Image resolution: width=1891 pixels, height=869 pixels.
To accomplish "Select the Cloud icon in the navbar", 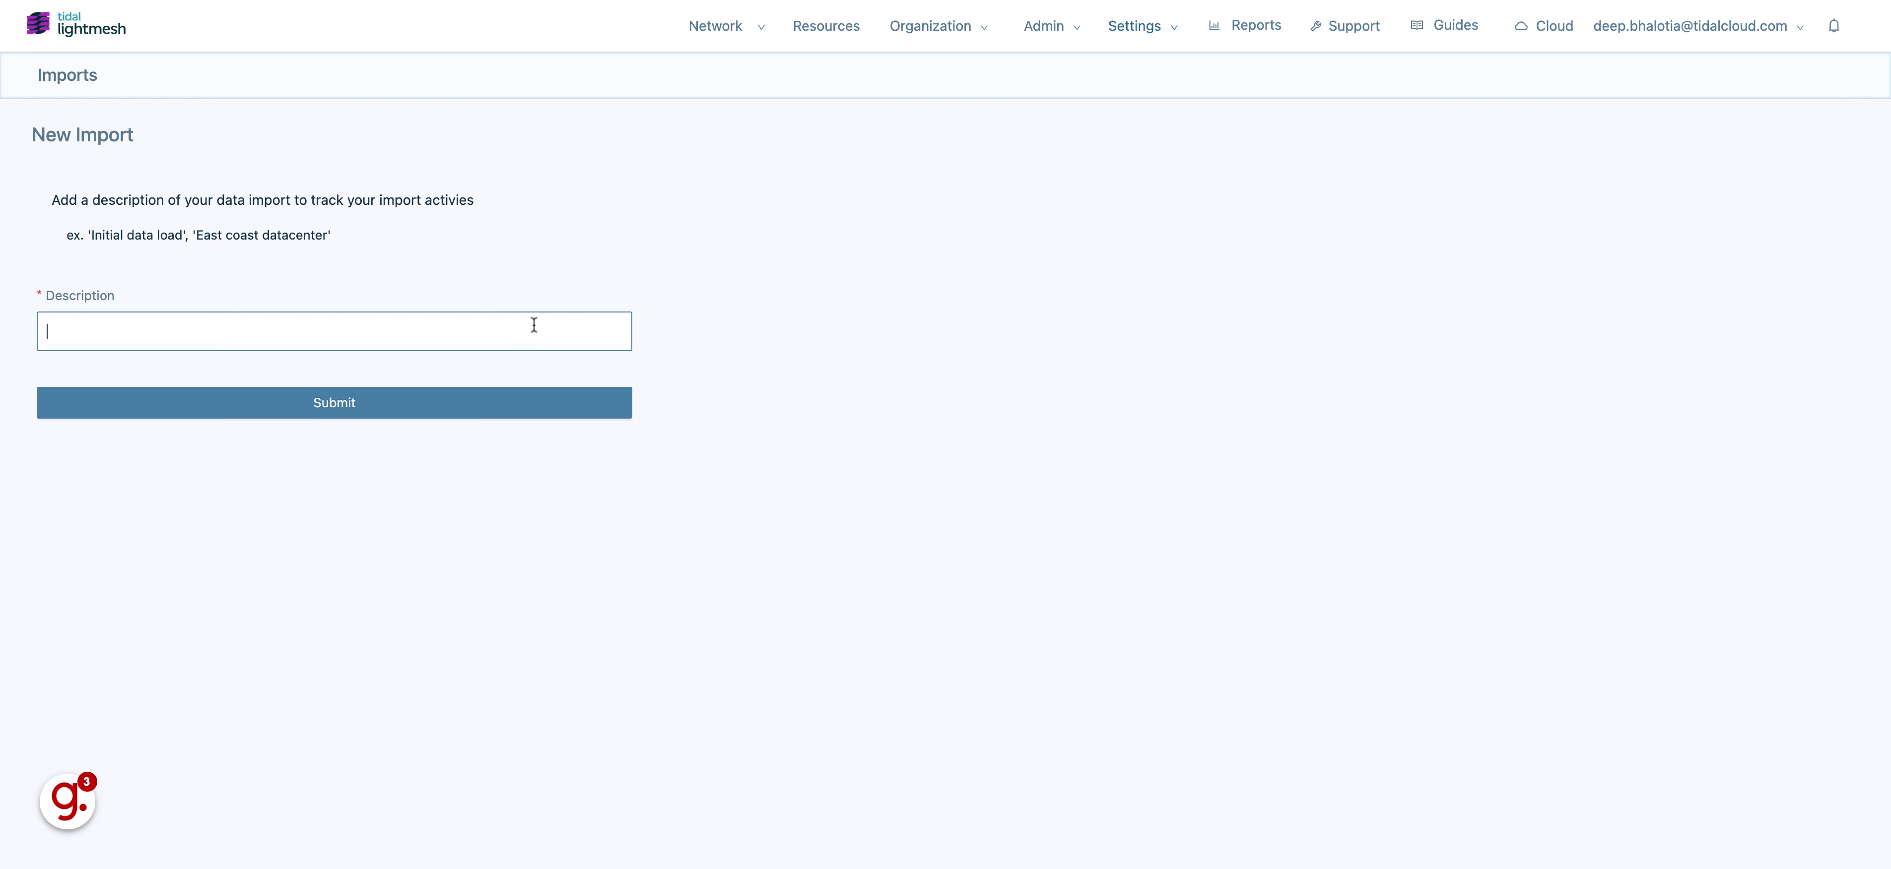I will click(x=1520, y=26).
